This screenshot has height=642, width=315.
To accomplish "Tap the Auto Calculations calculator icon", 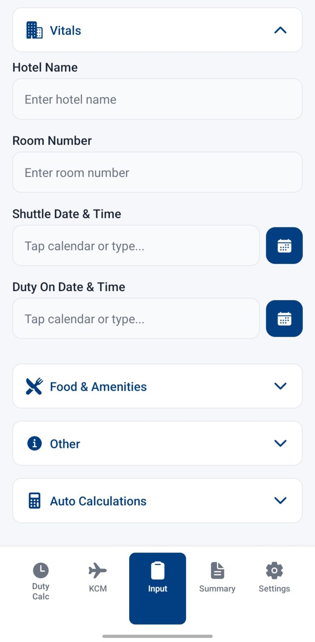I will pos(34,501).
